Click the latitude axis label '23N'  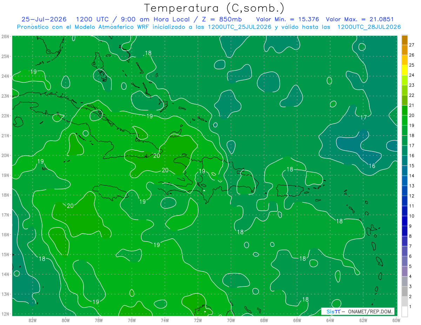point(5,96)
